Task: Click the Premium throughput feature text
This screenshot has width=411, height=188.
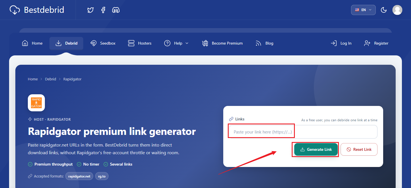Action: [x=53, y=164]
